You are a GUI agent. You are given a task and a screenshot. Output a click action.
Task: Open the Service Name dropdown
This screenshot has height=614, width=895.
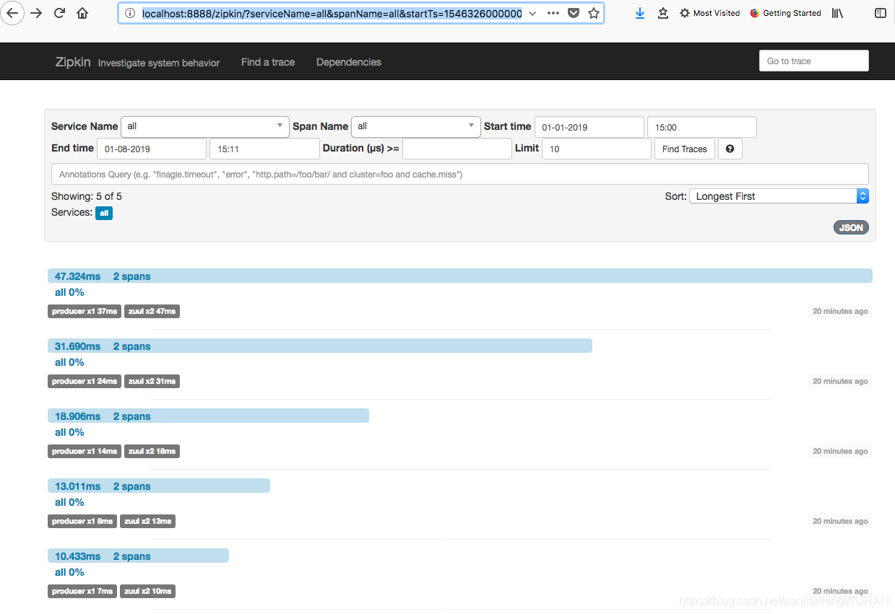[x=204, y=126]
